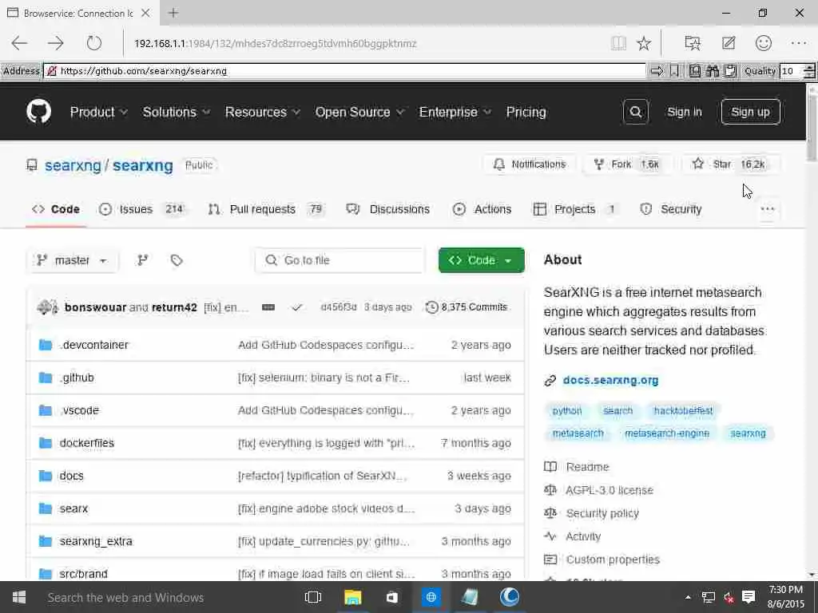The image size is (818, 613).
Task: Expand the Product menu
Action: coord(98,112)
